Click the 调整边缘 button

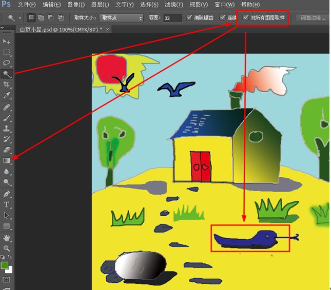(313, 18)
